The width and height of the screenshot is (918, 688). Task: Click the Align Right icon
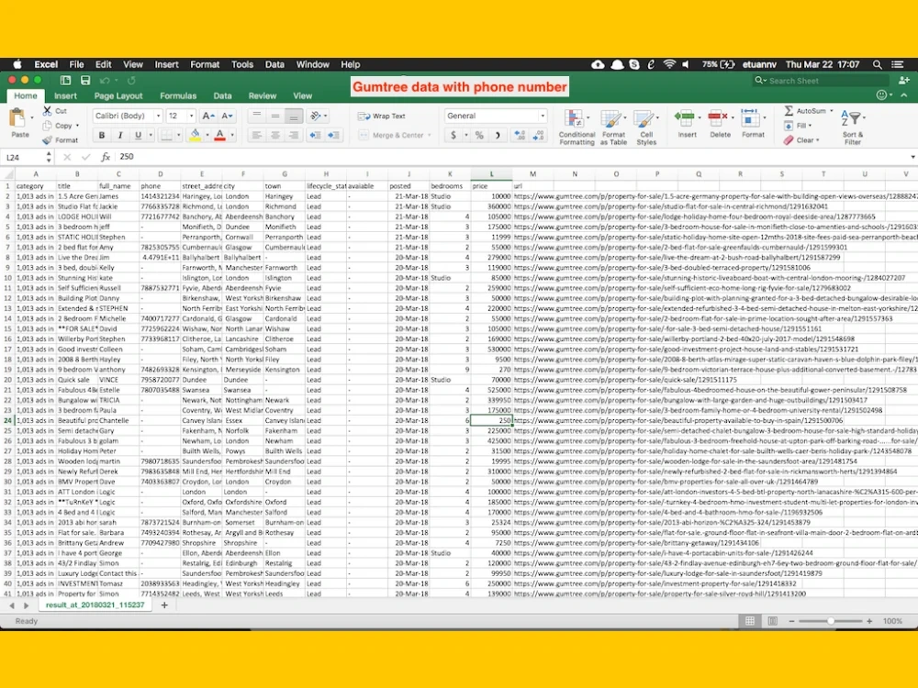[294, 135]
